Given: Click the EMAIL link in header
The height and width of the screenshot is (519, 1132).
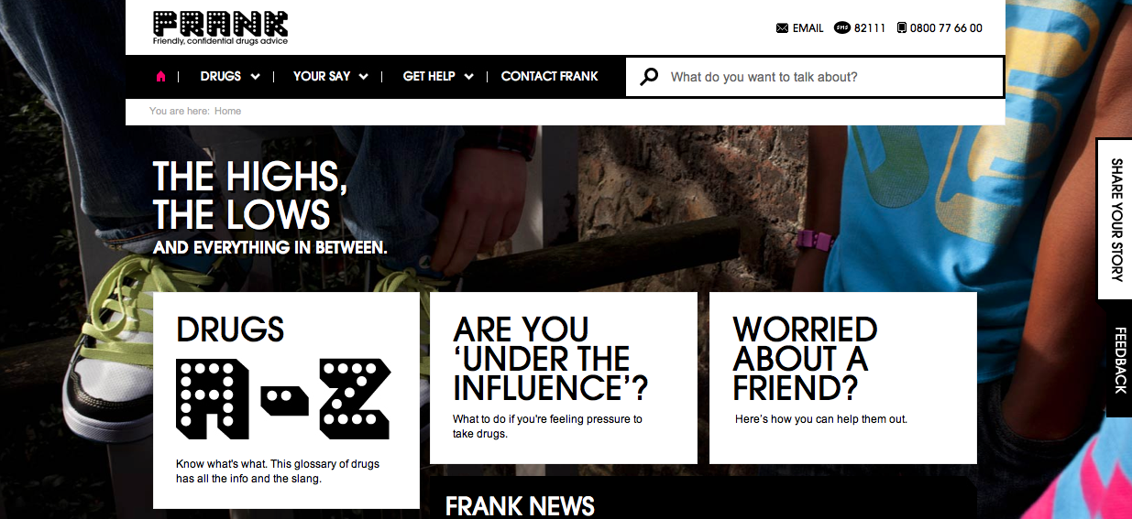Looking at the screenshot, I should tap(808, 28).
